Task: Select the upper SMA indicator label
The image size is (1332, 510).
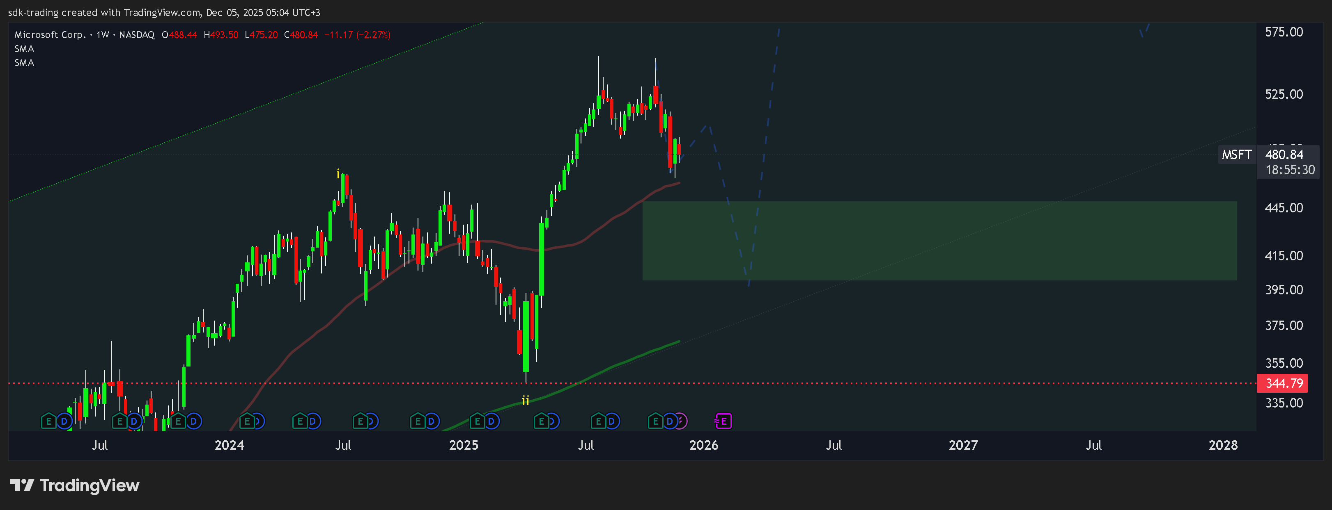Action: click(x=24, y=48)
